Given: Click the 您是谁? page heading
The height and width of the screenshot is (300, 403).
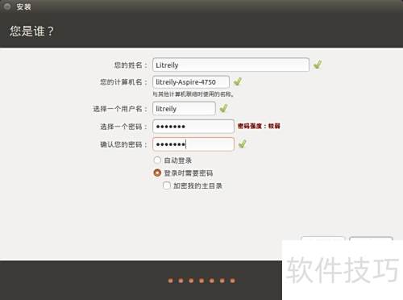Looking at the screenshot, I should click(32, 31).
